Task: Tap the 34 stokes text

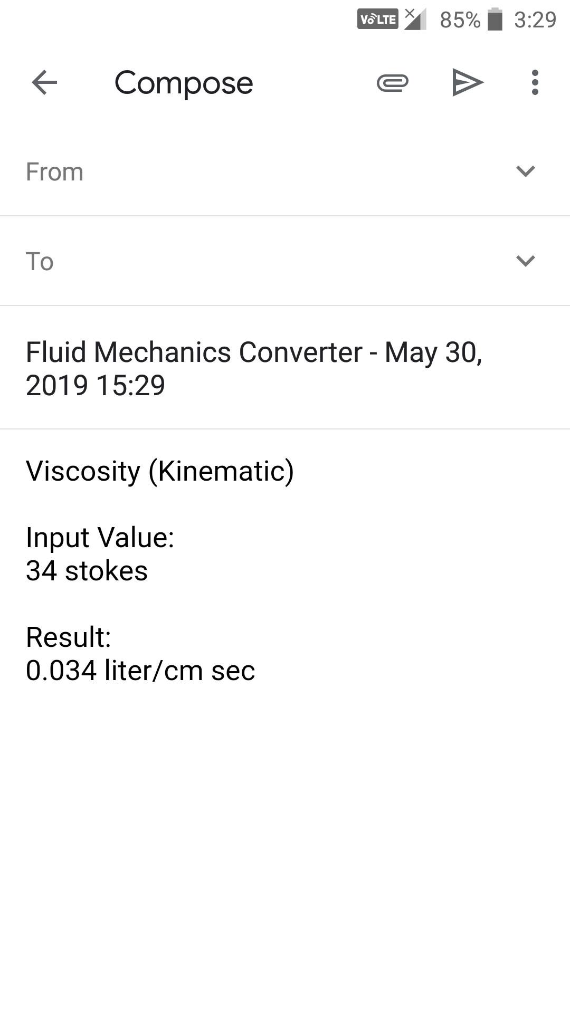Action: 87,571
